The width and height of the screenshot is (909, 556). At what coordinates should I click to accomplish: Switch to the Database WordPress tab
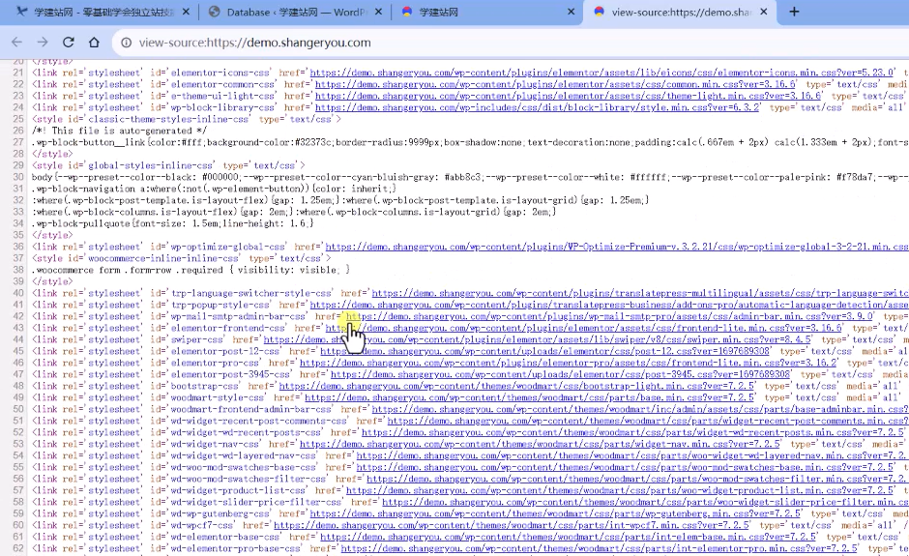pyautogui.click(x=290, y=12)
